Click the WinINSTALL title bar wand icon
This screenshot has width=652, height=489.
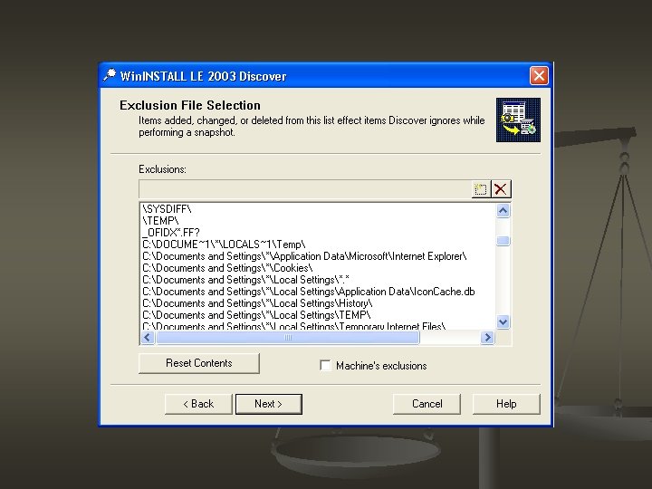pyautogui.click(x=110, y=75)
